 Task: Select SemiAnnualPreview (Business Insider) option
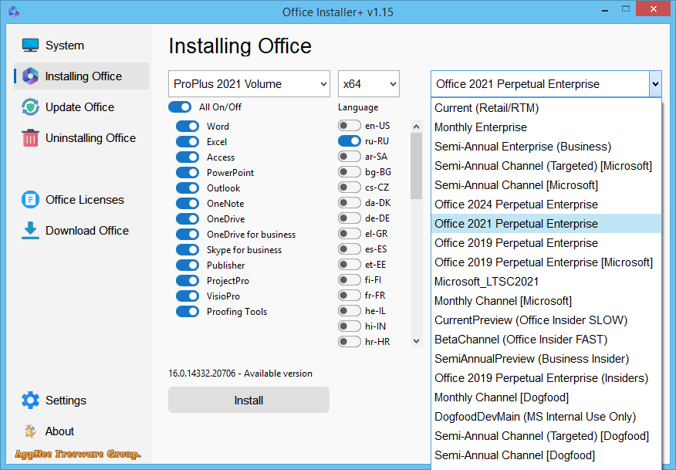(x=546, y=359)
